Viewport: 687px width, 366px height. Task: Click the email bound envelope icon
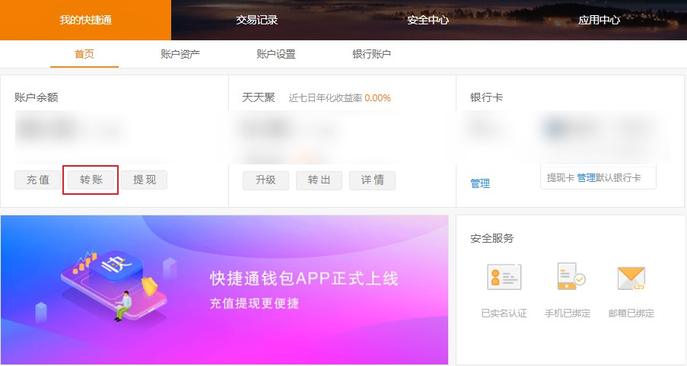point(631,278)
